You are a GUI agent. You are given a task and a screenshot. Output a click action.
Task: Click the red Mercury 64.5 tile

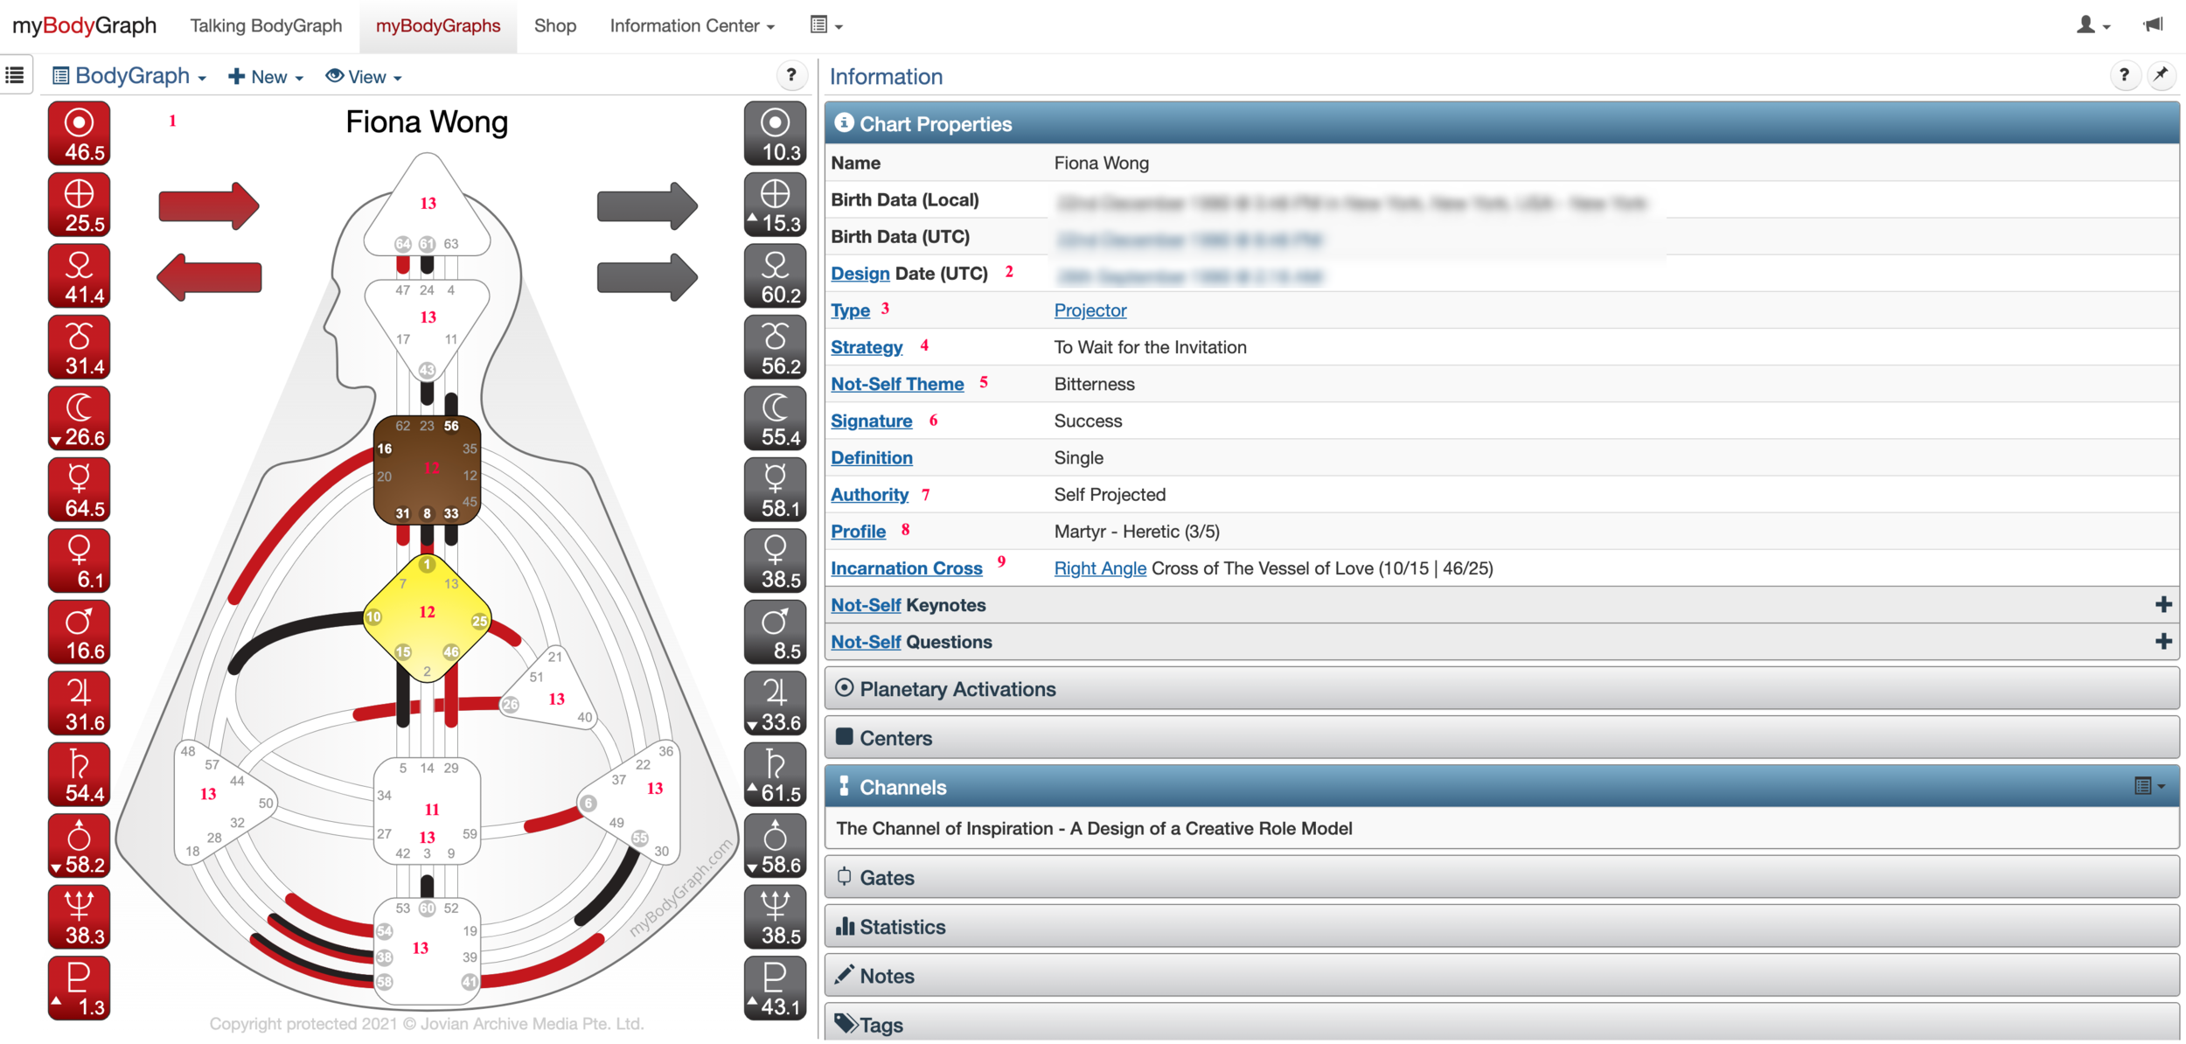(x=79, y=490)
